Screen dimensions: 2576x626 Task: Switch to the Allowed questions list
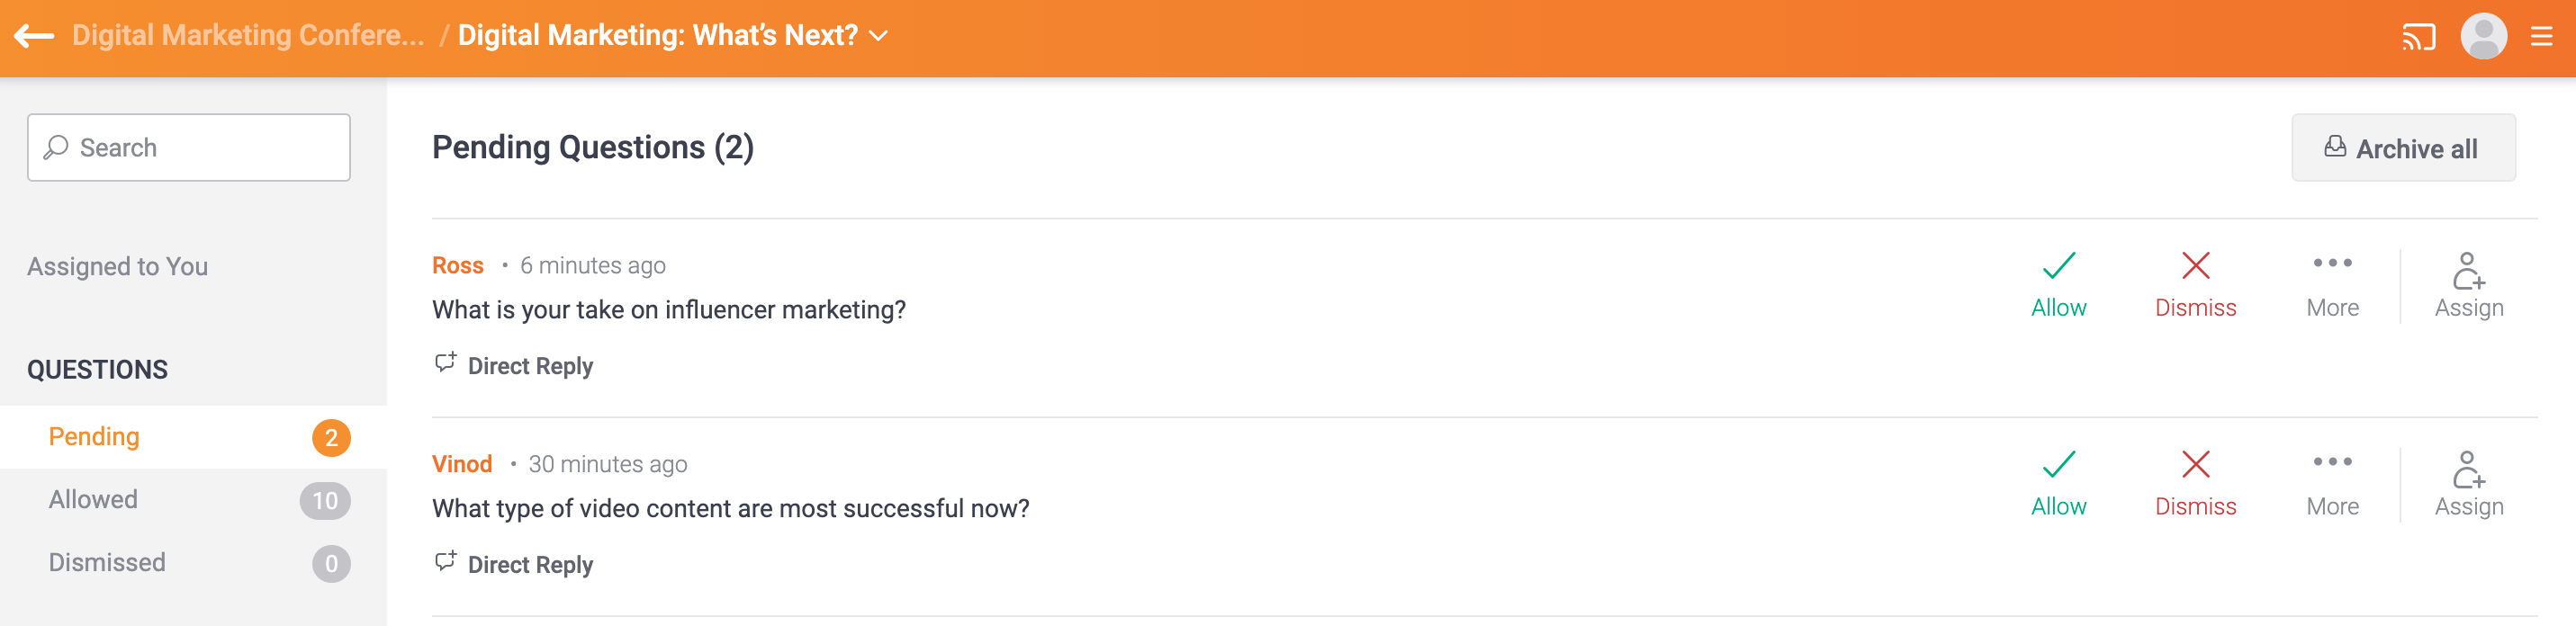(x=94, y=499)
